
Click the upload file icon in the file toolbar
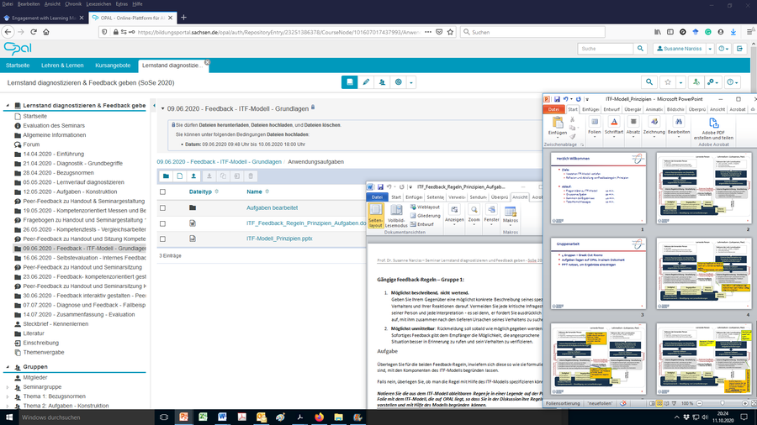193,176
